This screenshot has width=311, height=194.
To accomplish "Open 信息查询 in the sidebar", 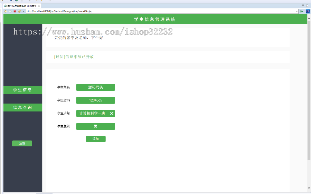I will pos(22,107).
